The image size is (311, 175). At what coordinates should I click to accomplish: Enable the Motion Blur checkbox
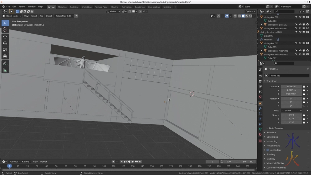pyautogui.click(x=267, y=150)
